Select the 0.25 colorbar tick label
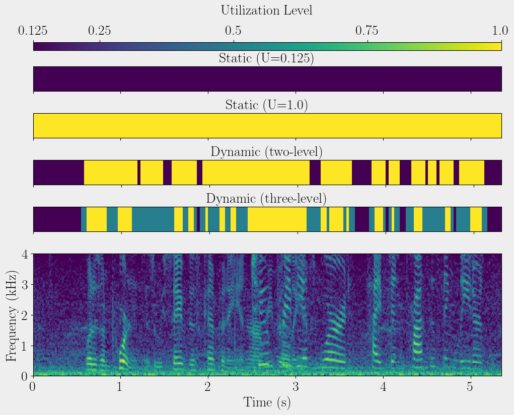The width and height of the screenshot is (514, 415). 100,31
